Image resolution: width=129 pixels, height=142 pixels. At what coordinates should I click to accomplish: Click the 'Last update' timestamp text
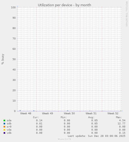pyautogui.click(x=97, y=136)
